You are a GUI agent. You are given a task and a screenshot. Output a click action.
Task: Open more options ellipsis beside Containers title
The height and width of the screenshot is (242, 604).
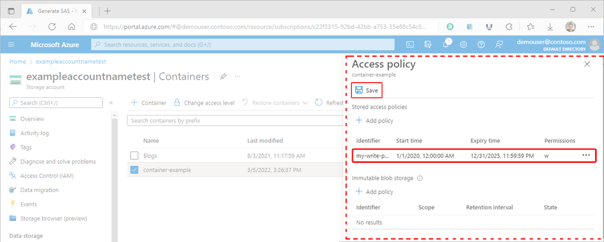click(x=237, y=77)
